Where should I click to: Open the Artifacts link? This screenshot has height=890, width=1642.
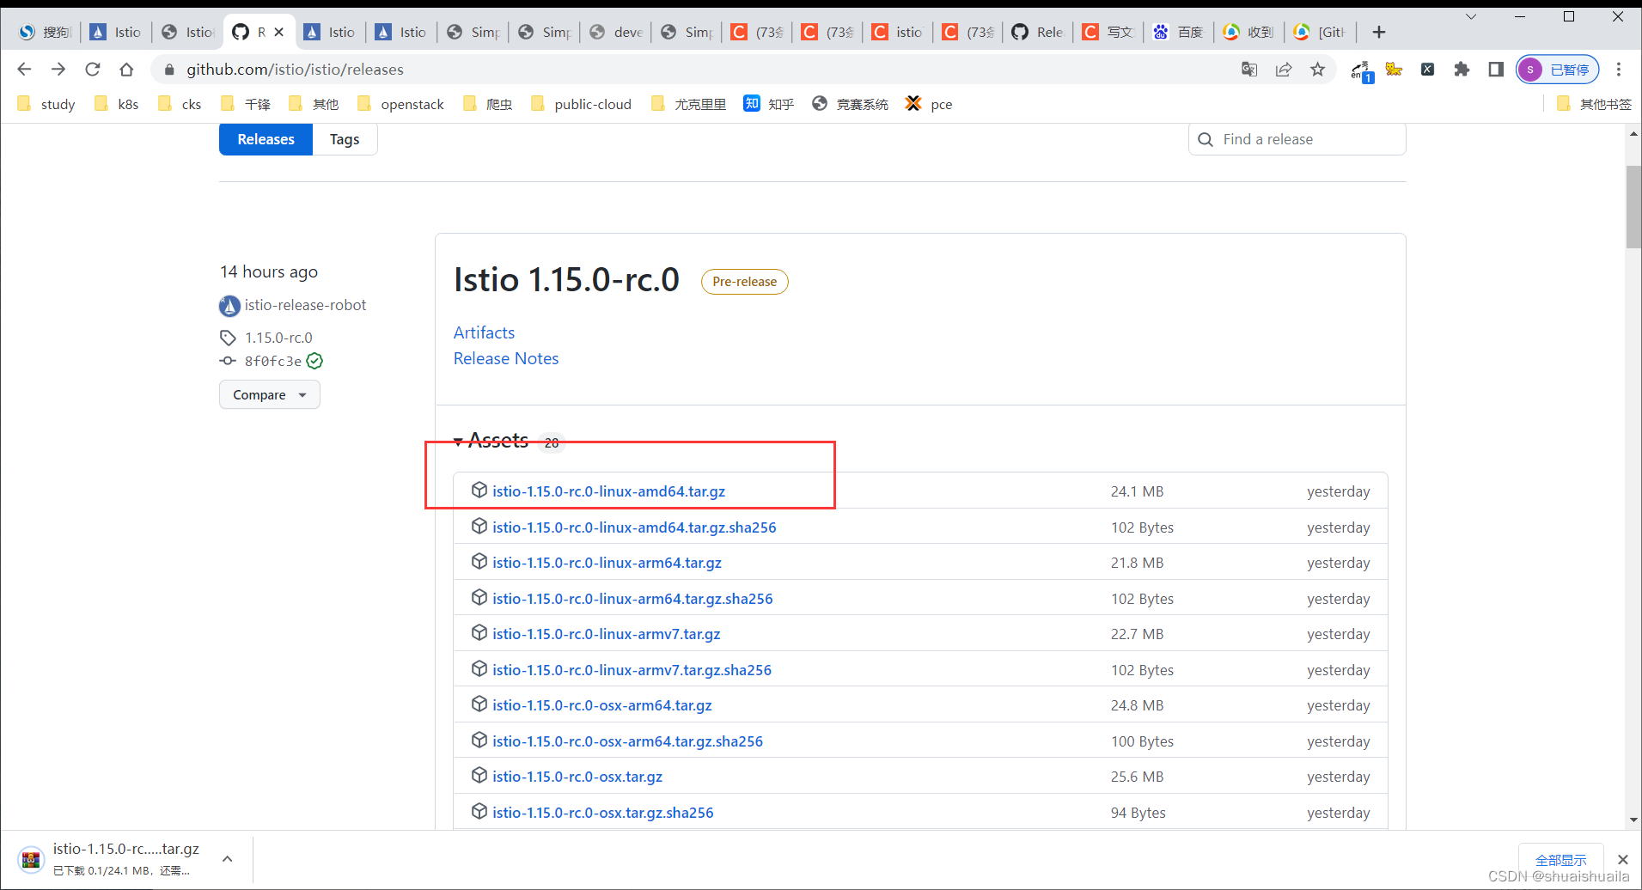[x=484, y=332]
